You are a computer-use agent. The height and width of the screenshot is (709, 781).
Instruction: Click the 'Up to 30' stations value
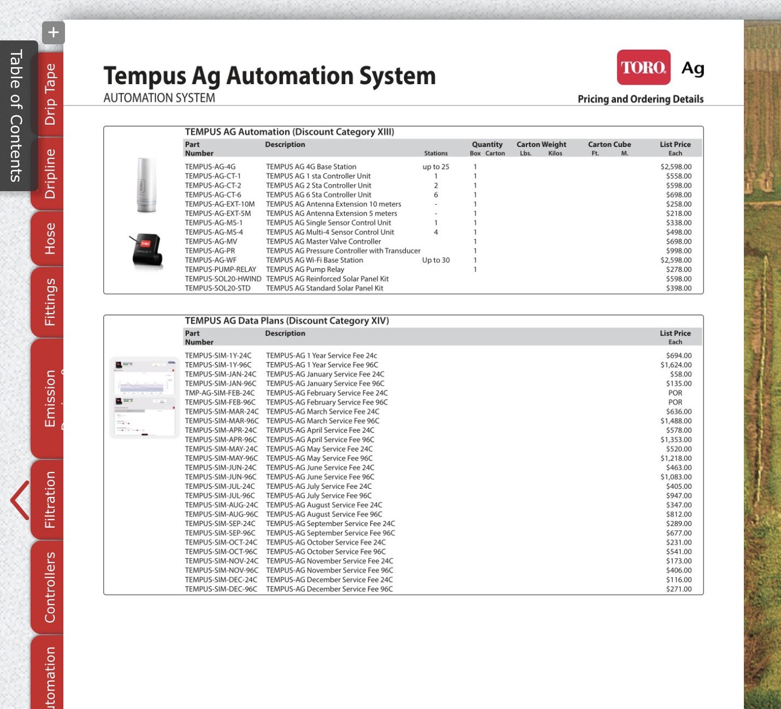pyautogui.click(x=436, y=261)
